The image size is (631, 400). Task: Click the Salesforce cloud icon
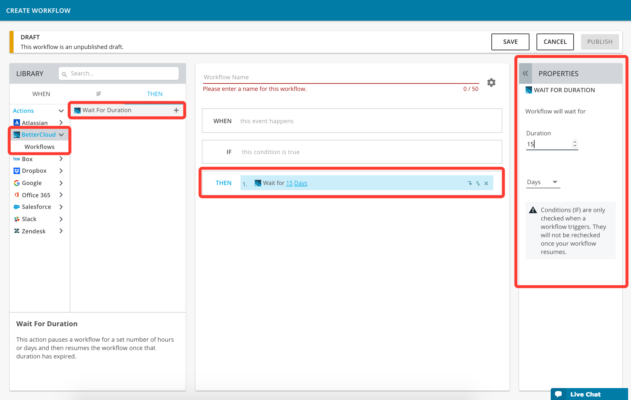17,207
